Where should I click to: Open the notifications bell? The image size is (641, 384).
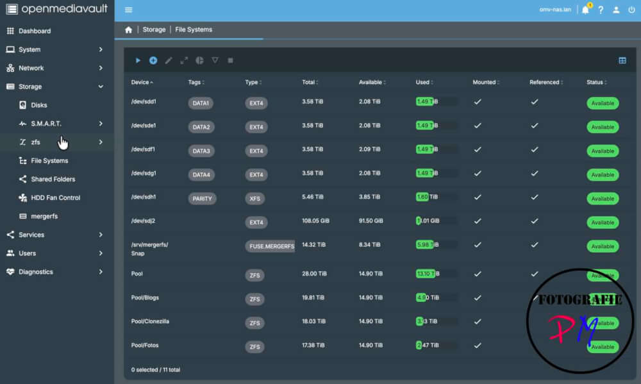[585, 10]
